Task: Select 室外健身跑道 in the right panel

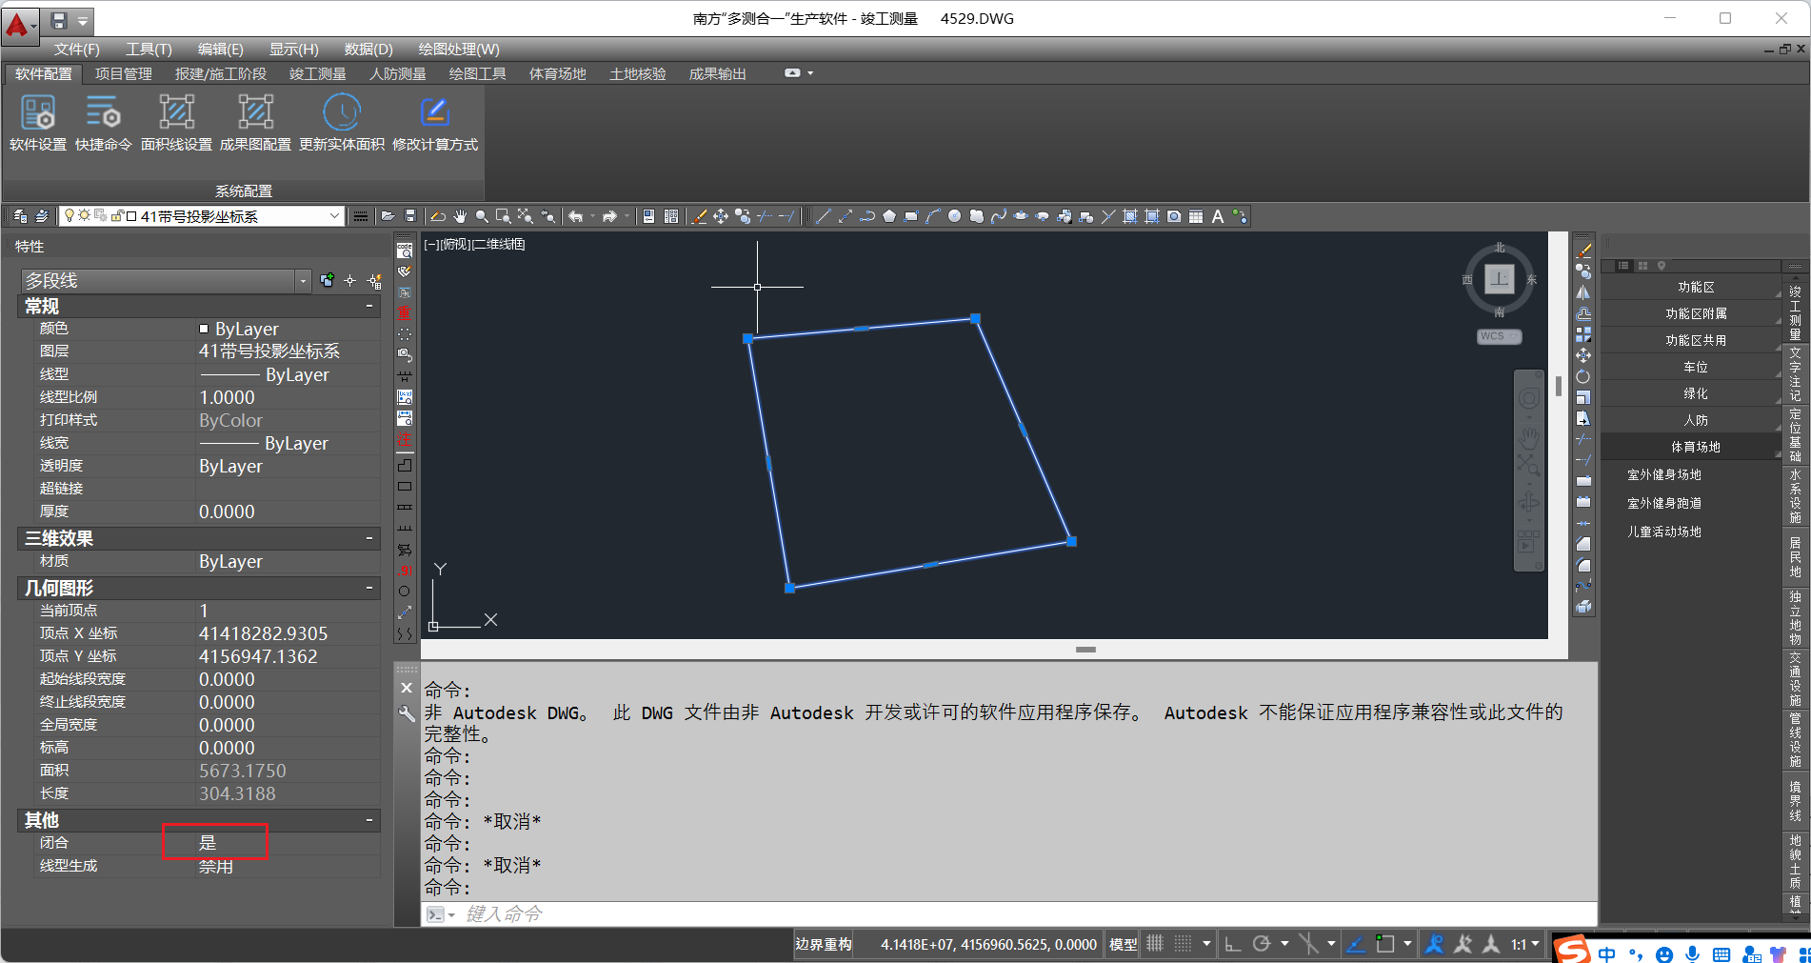Action: tap(1662, 502)
